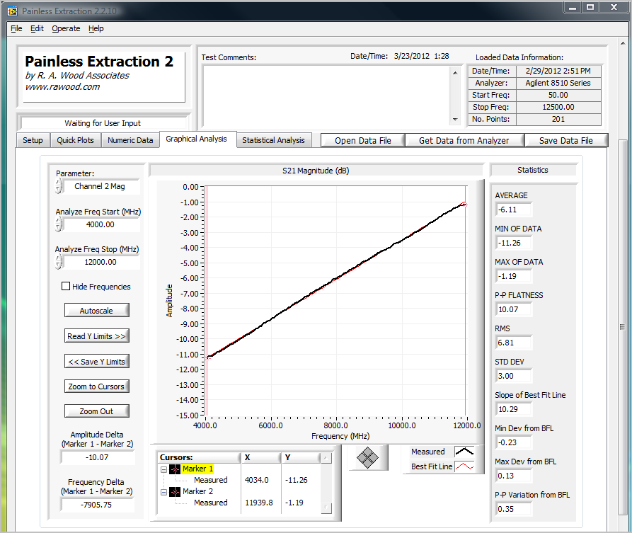Click the Min Dev from BFL value
This screenshot has height=533, width=632.
[514, 442]
